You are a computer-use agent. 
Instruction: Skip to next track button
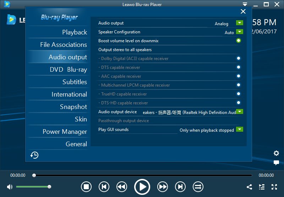pyautogui.click(x=180, y=187)
